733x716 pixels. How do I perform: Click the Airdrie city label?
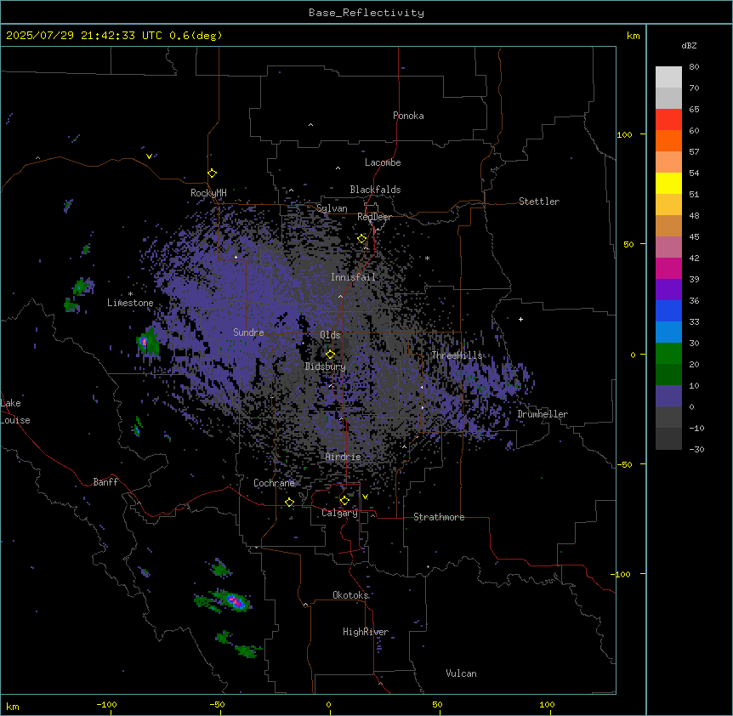[344, 457]
